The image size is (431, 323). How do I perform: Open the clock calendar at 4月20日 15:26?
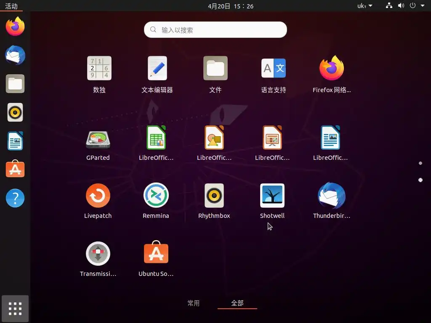pos(231,6)
